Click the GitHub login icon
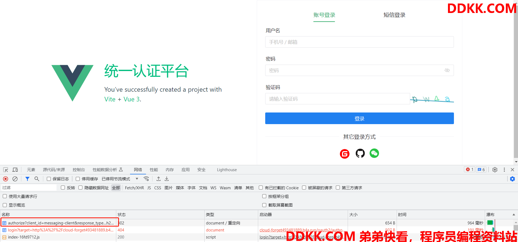Screen dimensions: 518x242 (360, 153)
